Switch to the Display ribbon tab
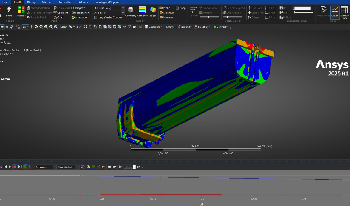 [x=31, y=2]
